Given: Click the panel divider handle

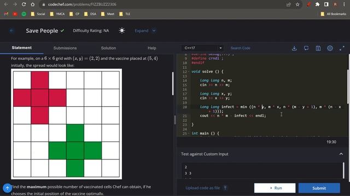Looking at the screenshot, I should [x=175, y=120].
